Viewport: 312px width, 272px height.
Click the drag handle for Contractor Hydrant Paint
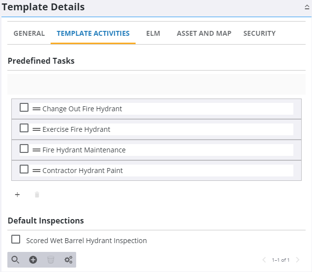pos(36,171)
